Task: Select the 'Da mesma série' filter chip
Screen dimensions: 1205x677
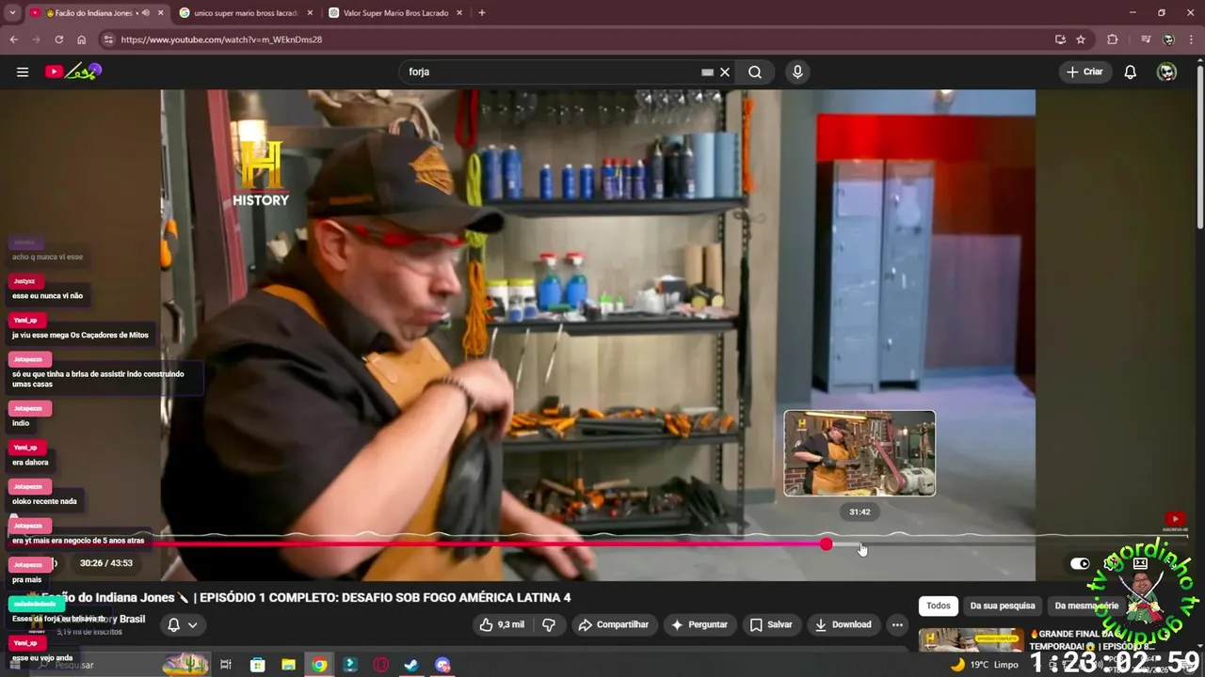Action: point(1086,606)
